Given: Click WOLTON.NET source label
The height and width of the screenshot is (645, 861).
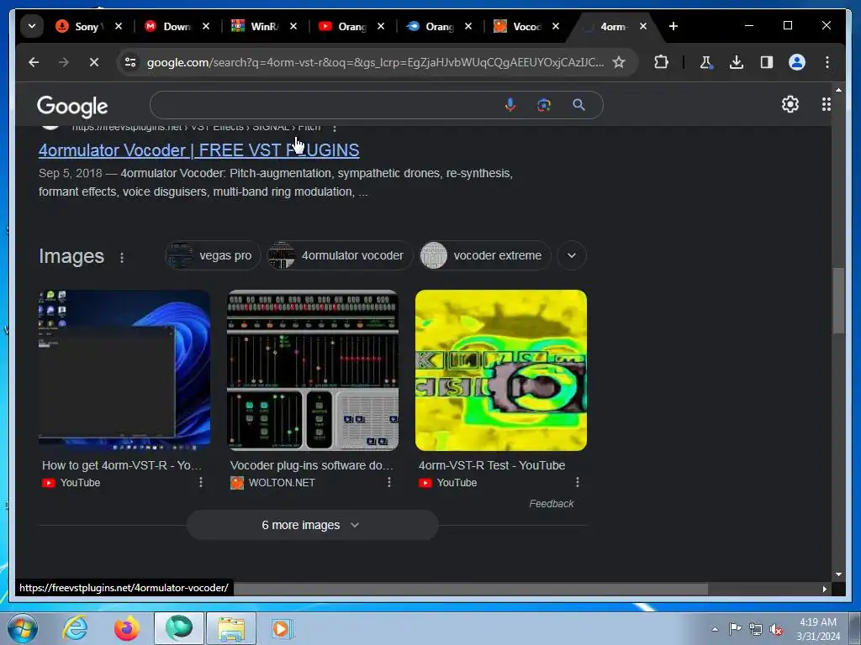Looking at the screenshot, I should [282, 483].
